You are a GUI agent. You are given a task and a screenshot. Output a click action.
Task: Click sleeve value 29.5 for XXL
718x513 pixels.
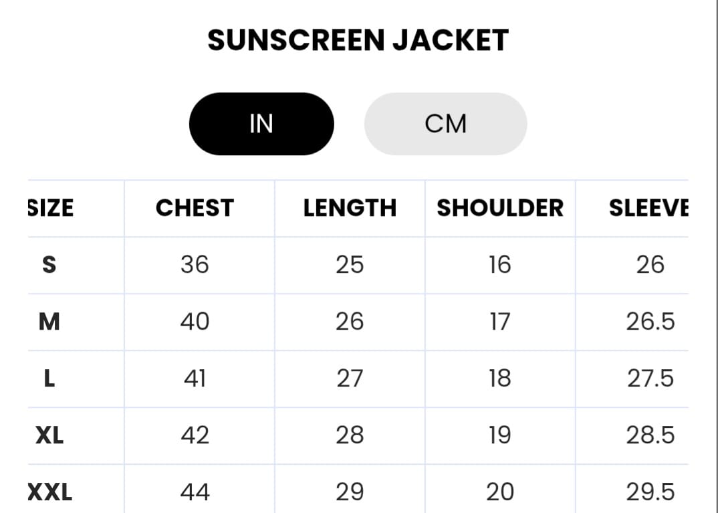pyautogui.click(x=650, y=493)
